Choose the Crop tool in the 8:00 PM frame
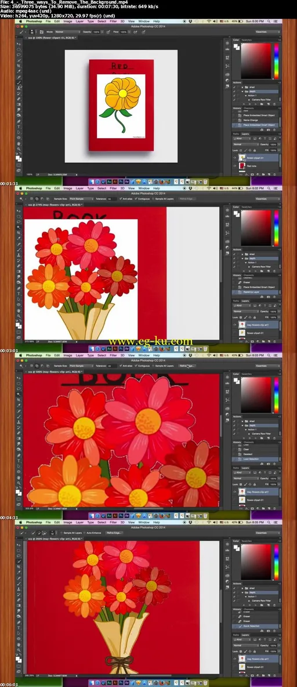This screenshot has height=687, width=297. pyautogui.click(x=19, y=66)
